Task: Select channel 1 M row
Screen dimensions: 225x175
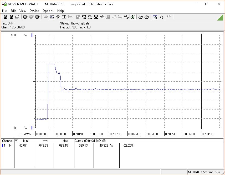Action: click(x=7, y=146)
